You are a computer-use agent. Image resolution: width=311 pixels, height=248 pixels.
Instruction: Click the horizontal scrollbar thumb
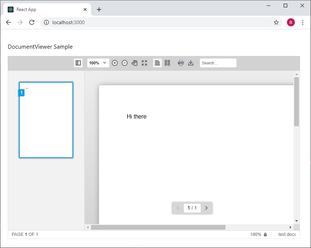(158, 228)
